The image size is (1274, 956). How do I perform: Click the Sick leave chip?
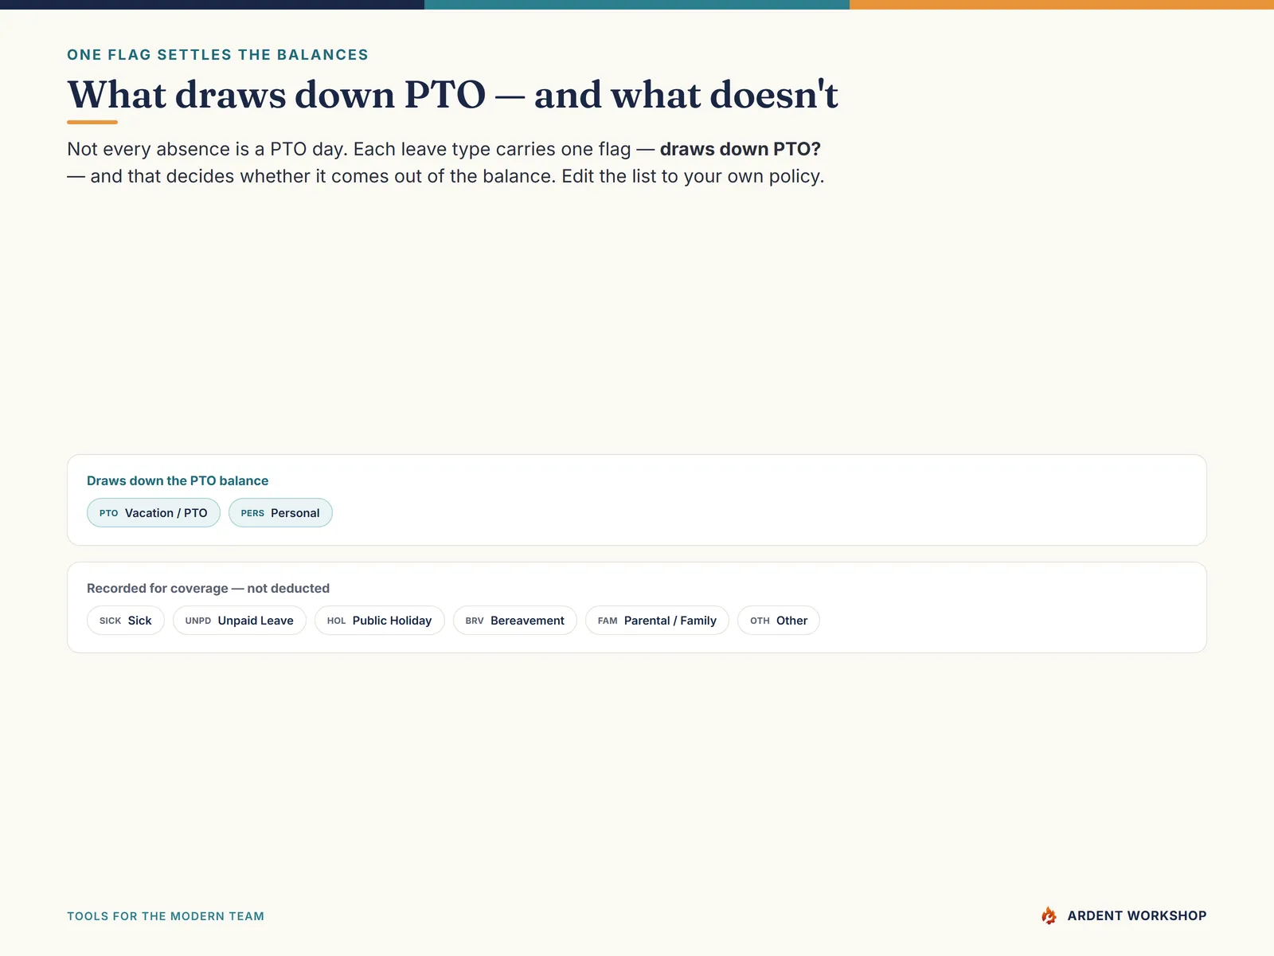pos(126,621)
